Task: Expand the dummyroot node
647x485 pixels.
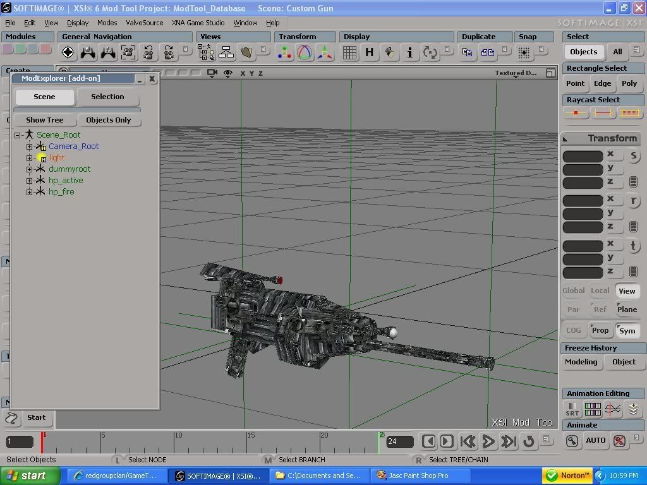Action: tap(29, 169)
